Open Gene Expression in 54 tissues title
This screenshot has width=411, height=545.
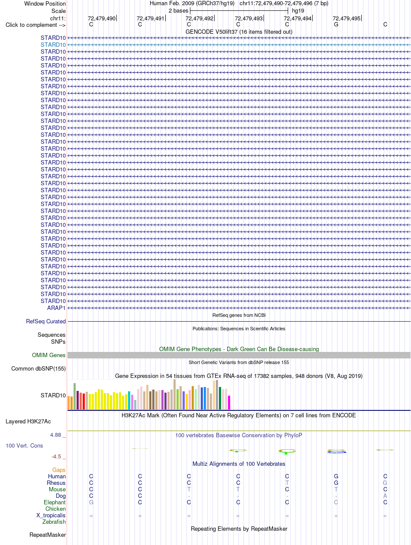(239, 376)
